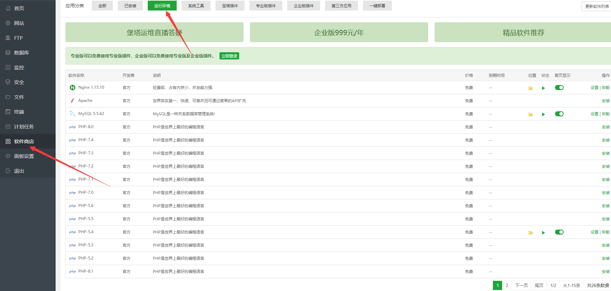
Task: Click Nginx running status play icon
Action: 543,88
